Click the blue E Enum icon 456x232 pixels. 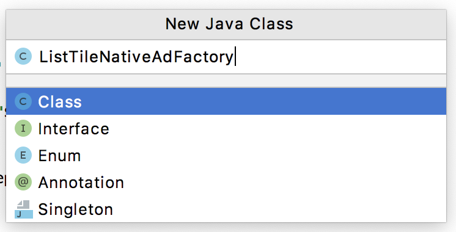pos(23,155)
